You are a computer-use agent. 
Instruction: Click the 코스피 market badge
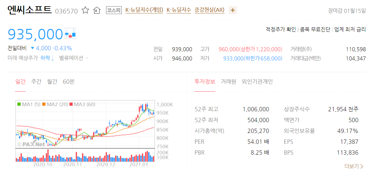click(114, 11)
